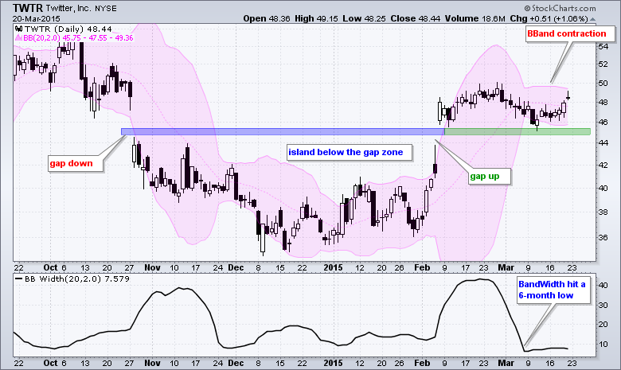Click the High 49.15 value

tap(316, 18)
